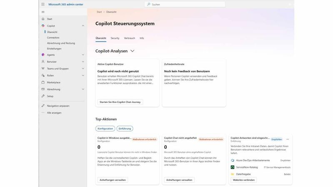Click the Setup wrench icon
333x187 pixels.
(x=43, y=96)
